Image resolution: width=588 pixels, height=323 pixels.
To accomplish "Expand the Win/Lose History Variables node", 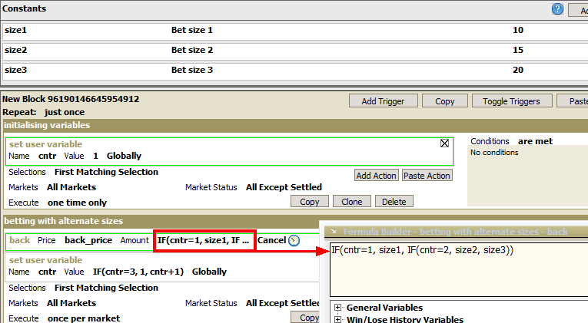I will click(338, 320).
